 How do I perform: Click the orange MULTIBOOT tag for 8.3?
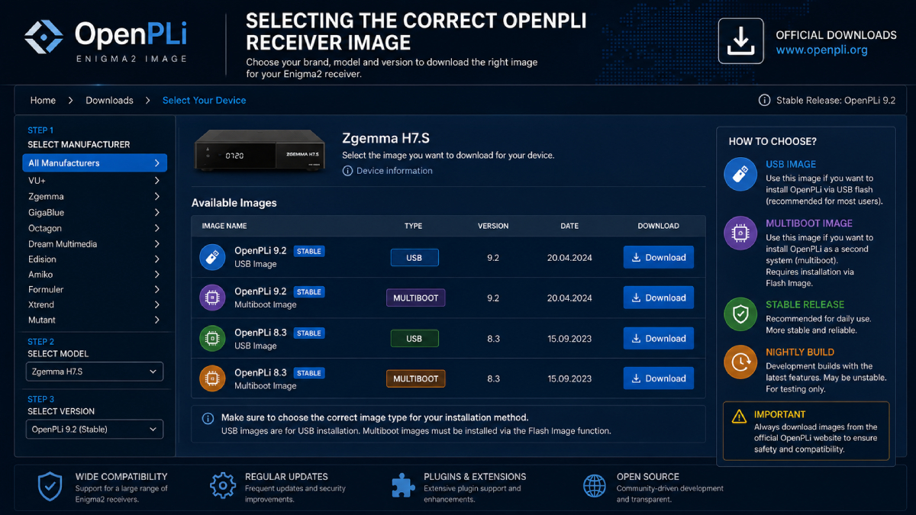(x=415, y=378)
